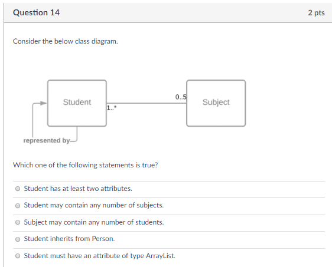Select radio button for 'Student has at least two attributes'
This screenshot has height=267, width=332.
point(18,189)
